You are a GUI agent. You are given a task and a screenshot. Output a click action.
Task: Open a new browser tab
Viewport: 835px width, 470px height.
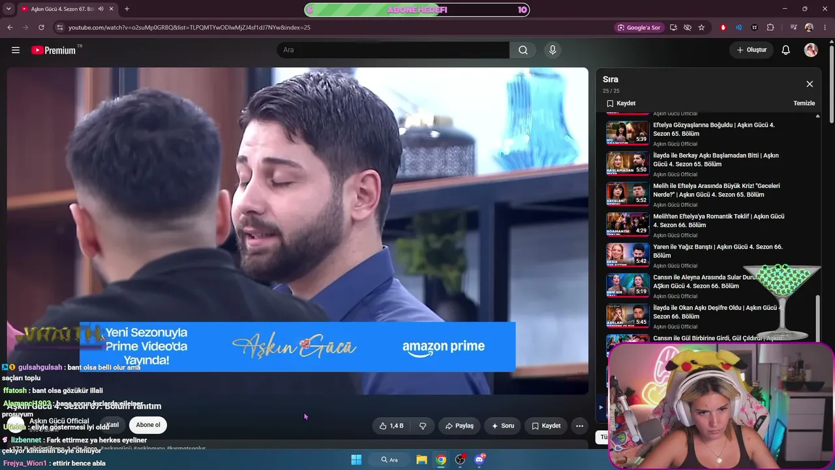click(127, 9)
